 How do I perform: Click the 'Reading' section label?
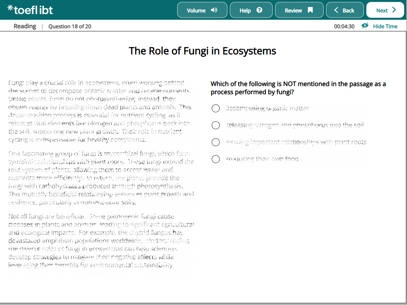point(25,26)
